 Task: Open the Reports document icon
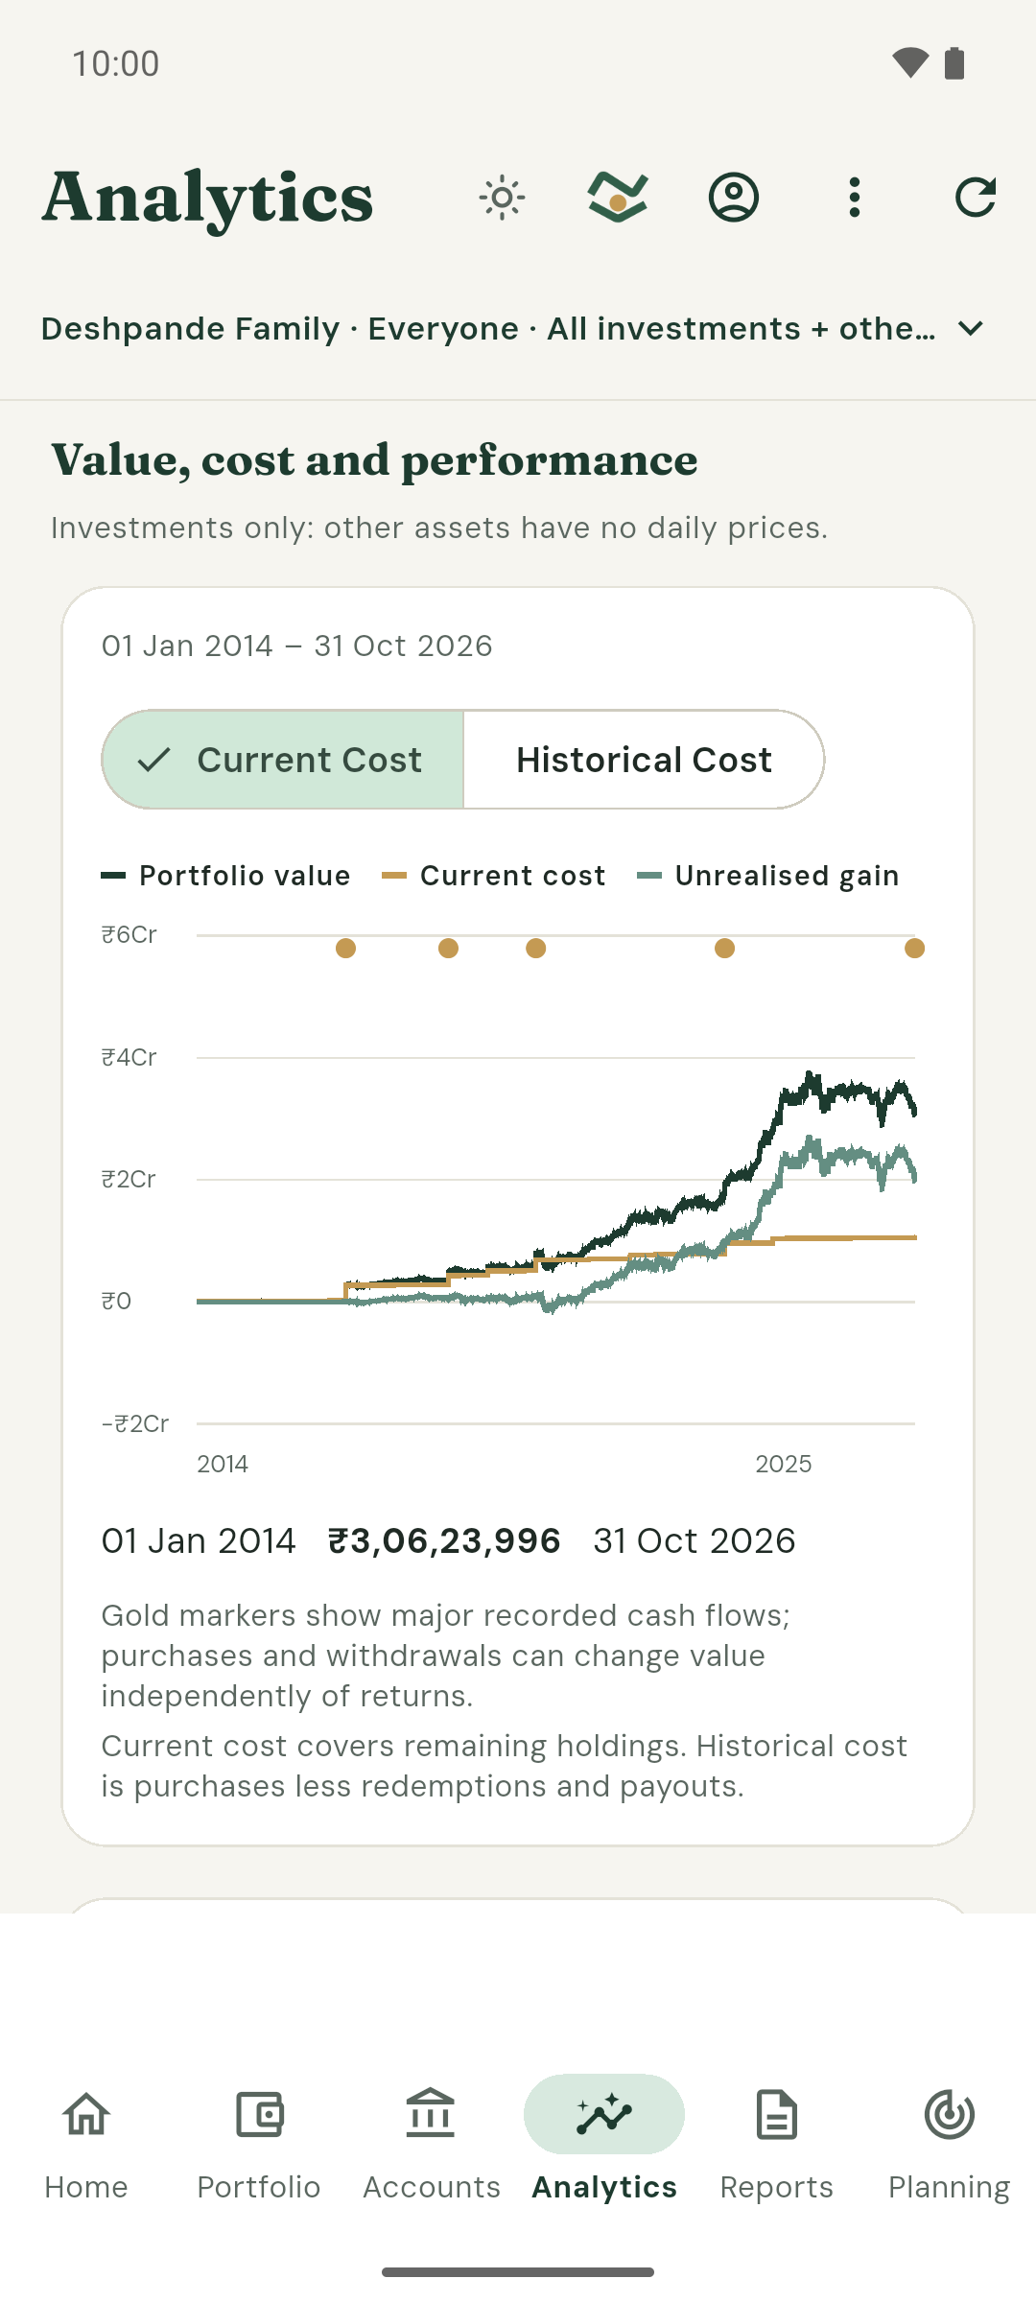click(776, 2114)
